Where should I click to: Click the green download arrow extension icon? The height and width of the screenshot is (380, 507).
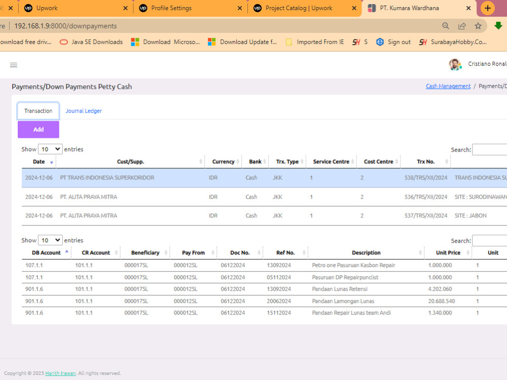[498, 25]
